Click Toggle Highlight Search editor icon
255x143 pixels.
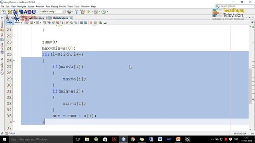click(57, 23)
